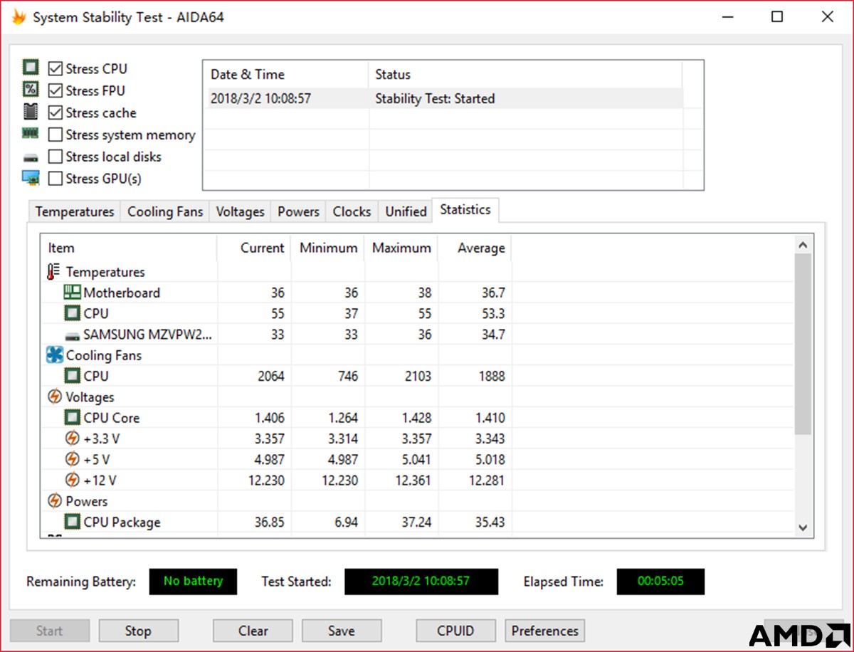Click the Stress cache chip icon
Image resolution: width=854 pixels, height=652 pixels.
31,112
